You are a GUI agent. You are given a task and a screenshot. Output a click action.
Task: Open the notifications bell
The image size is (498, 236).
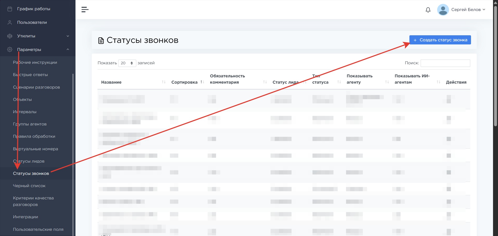click(x=428, y=10)
